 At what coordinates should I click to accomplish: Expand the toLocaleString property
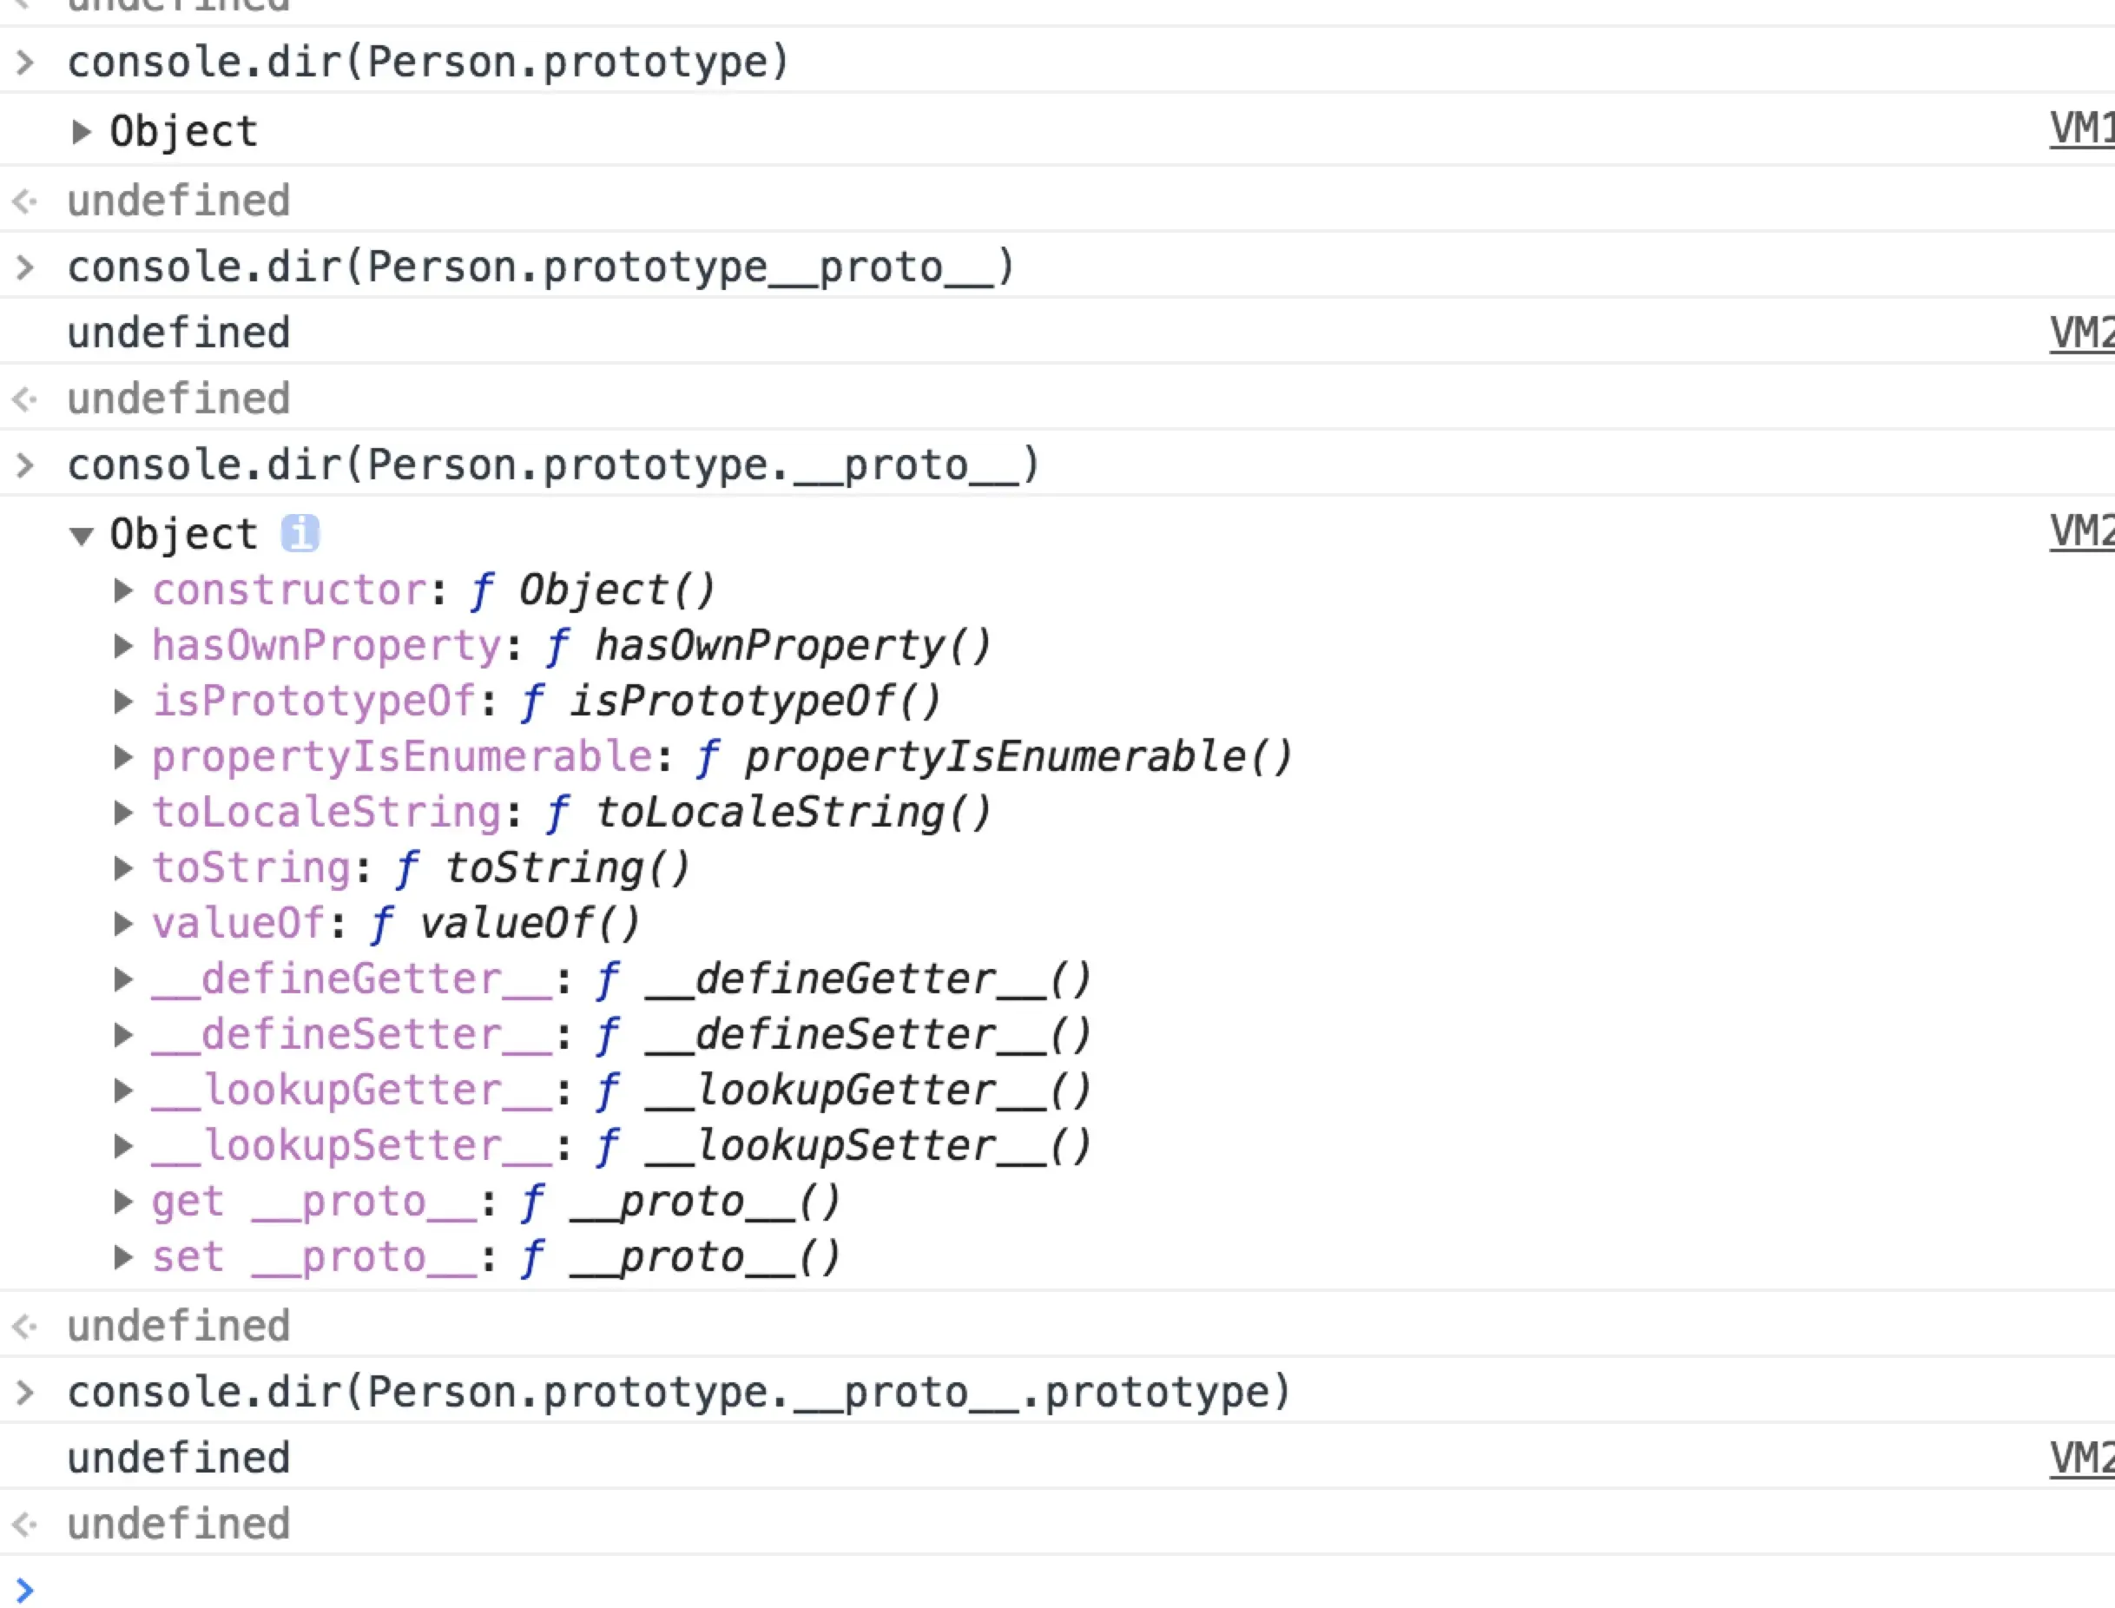pos(122,812)
